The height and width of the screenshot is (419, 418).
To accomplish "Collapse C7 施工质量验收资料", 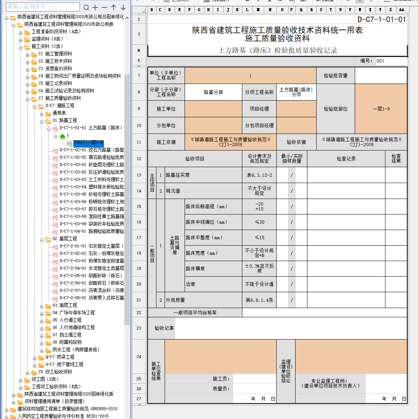I will click(x=27, y=100).
